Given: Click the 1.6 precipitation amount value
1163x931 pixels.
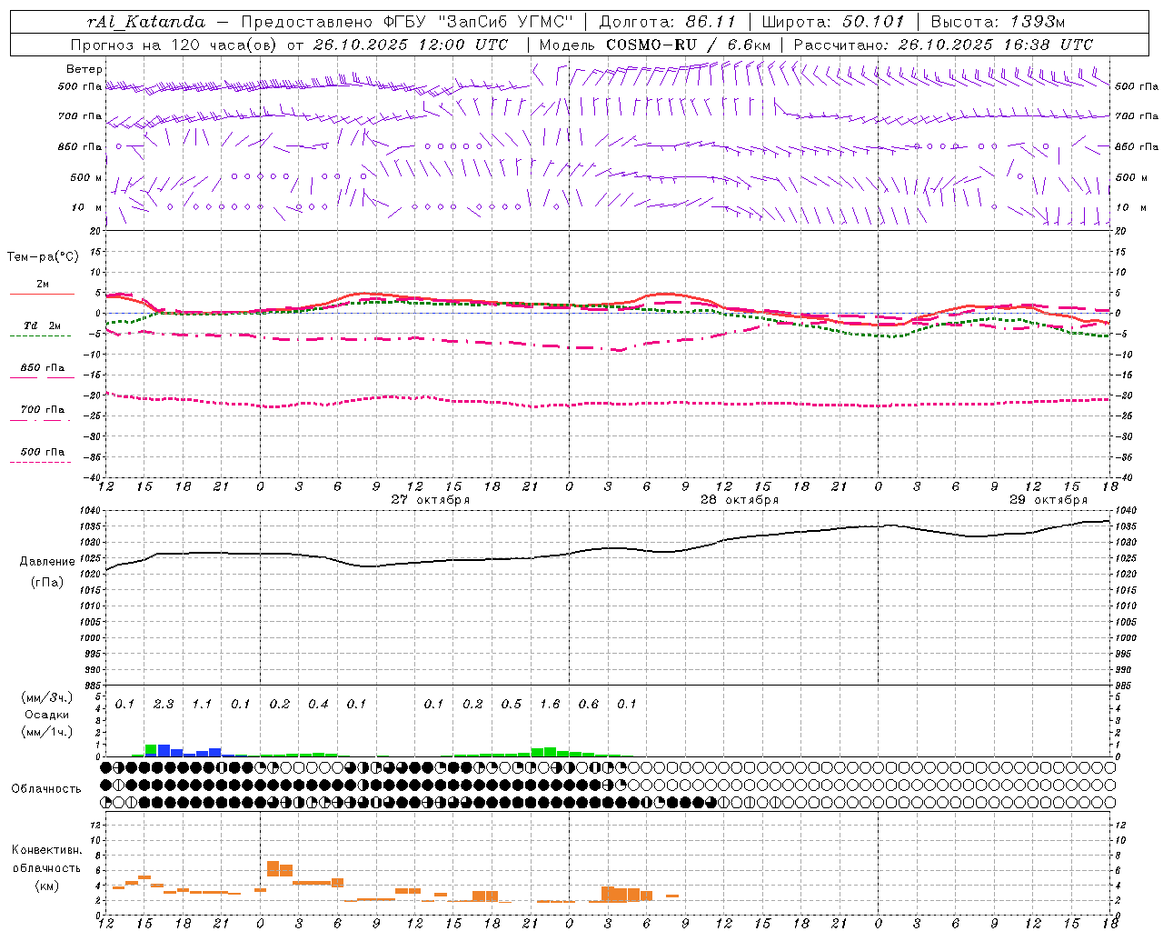Looking at the screenshot, I should pos(550,704).
